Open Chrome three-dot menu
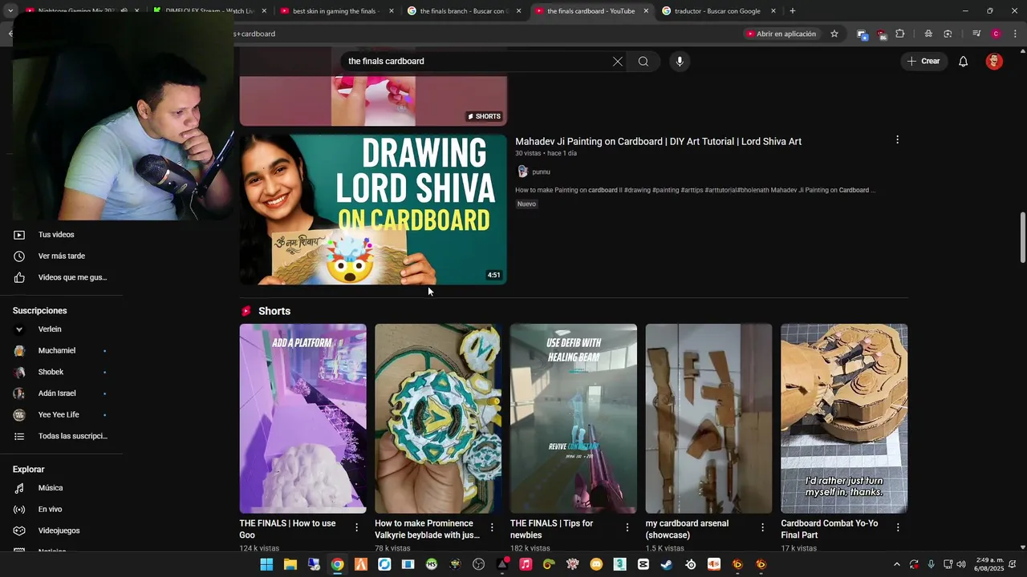 click(x=1016, y=34)
